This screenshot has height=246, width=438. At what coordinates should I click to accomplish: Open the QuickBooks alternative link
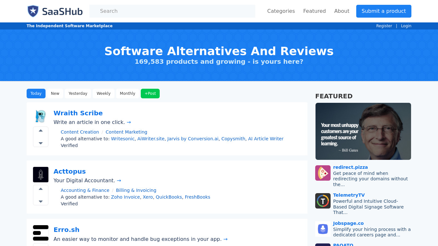pyautogui.click(x=169, y=197)
